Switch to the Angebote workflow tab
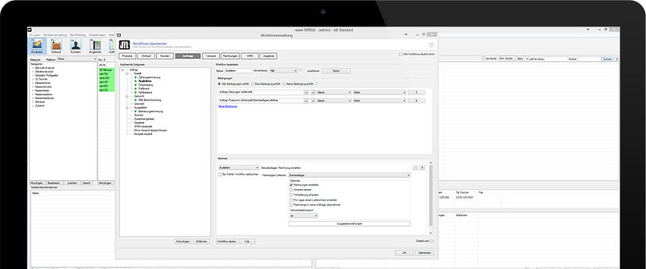The image size is (646, 269). click(x=269, y=56)
